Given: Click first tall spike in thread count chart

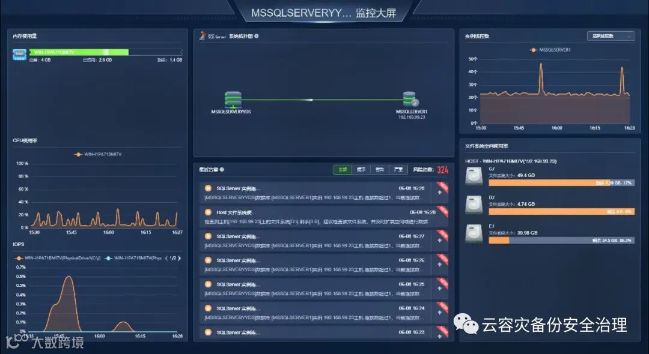Looking at the screenshot, I should coord(541,79).
